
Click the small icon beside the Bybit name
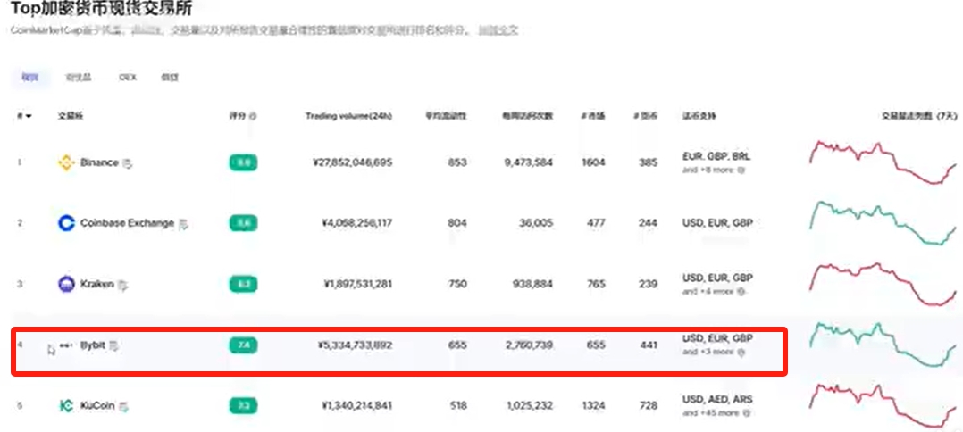114,346
